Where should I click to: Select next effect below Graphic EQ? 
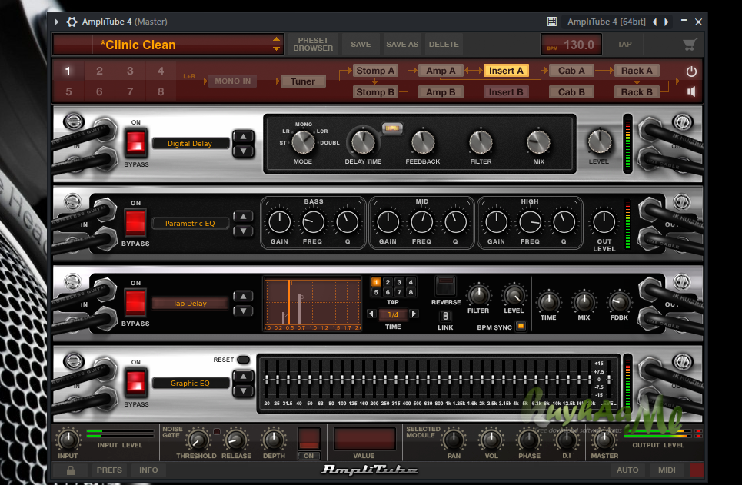[x=243, y=391]
